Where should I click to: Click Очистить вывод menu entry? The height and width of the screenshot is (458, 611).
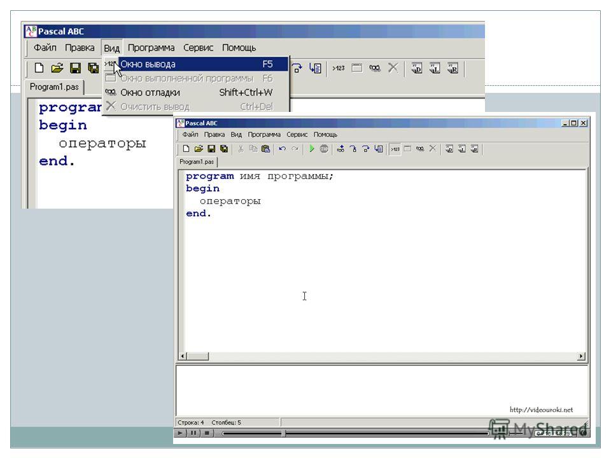tap(196, 106)
